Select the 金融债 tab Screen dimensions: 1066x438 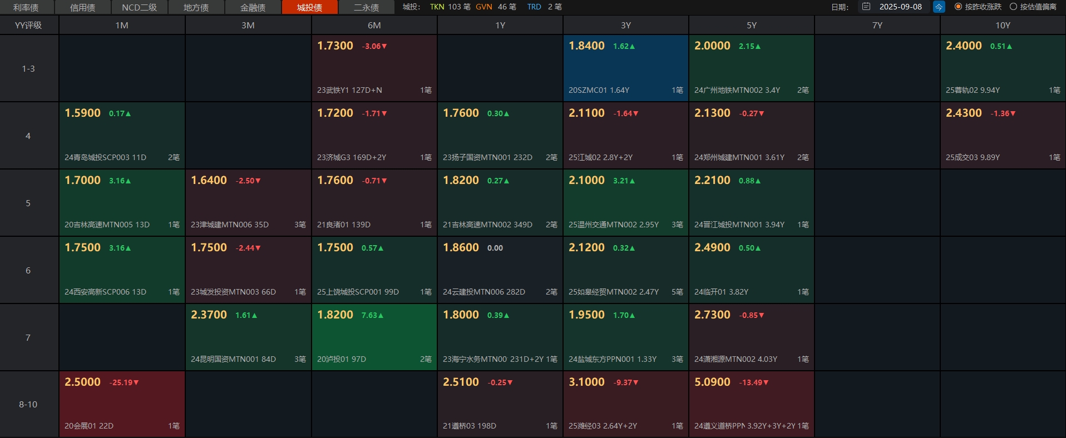pyautogui.click(x=253, y=7)
